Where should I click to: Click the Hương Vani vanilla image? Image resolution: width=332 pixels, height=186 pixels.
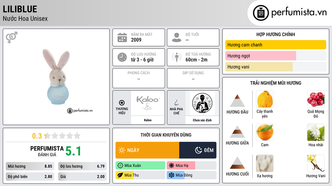(x=316, y=163)
